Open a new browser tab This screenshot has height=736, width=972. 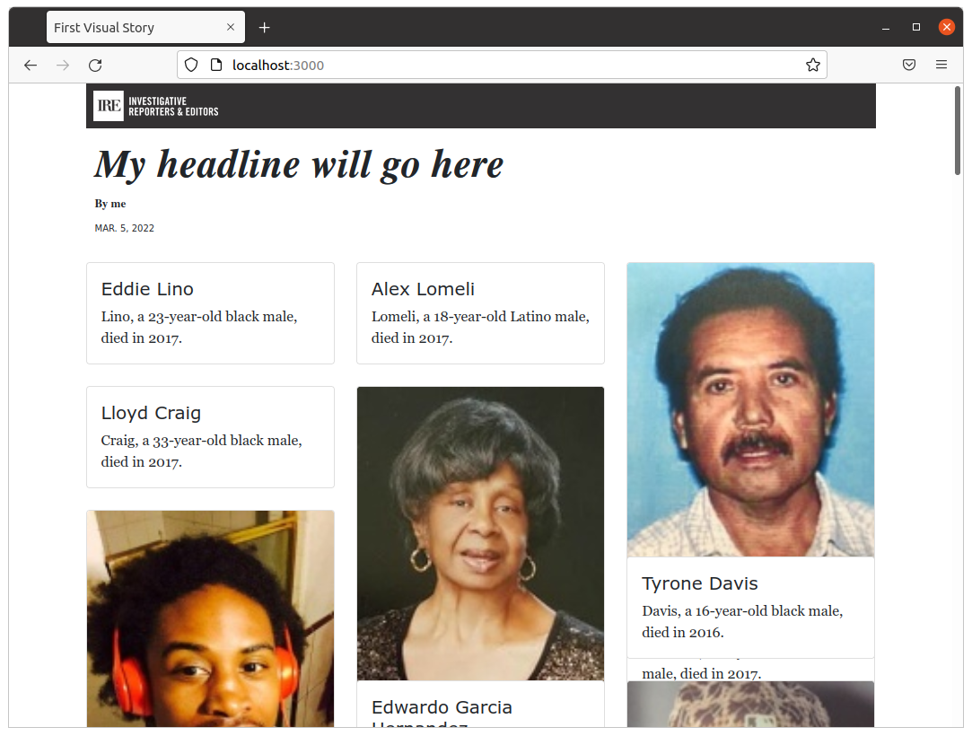(x=264, y=27)
